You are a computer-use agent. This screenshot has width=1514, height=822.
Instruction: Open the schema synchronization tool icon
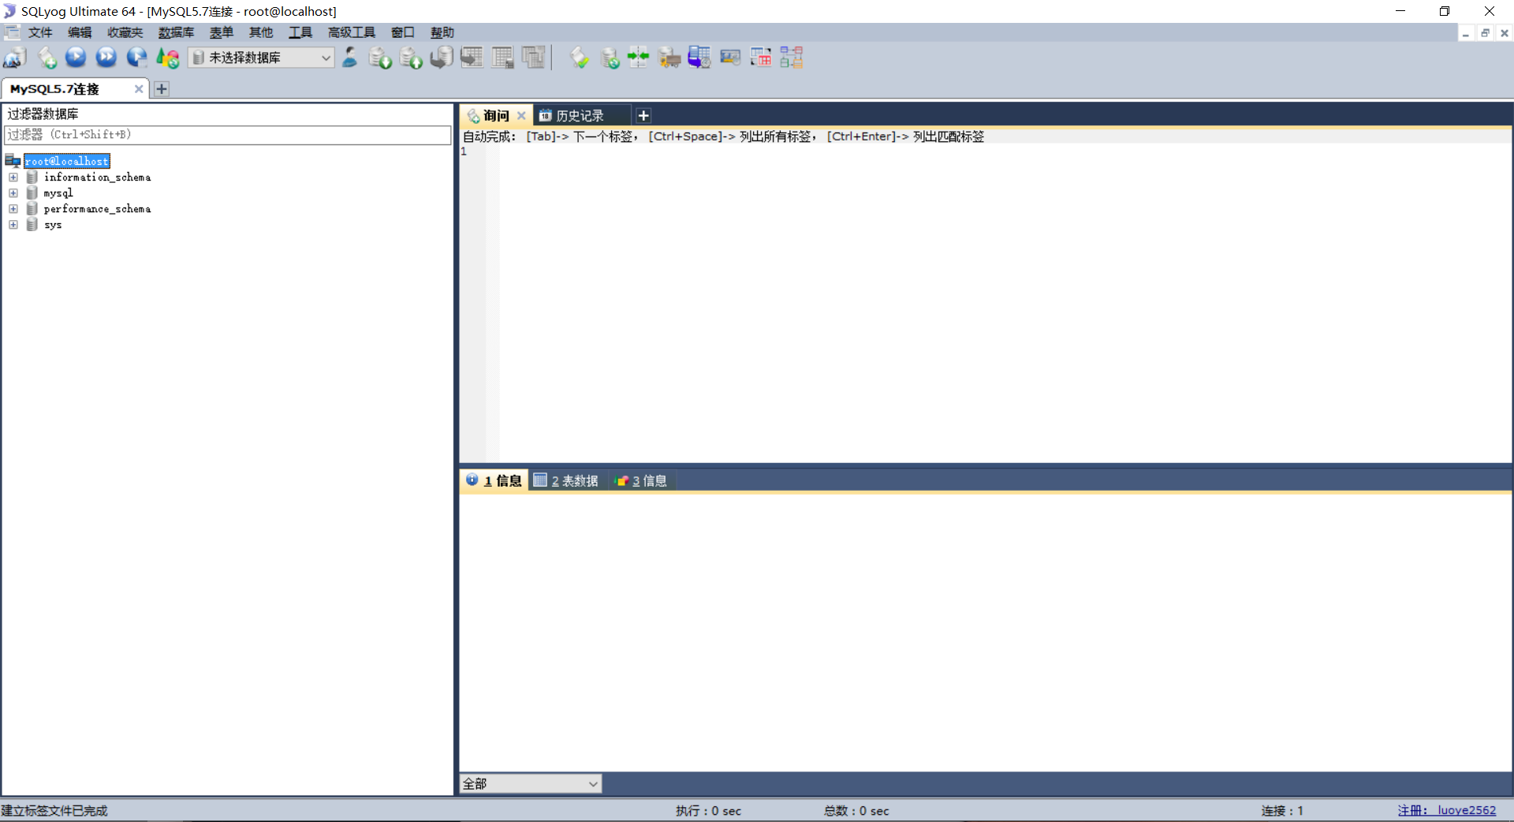(x=610, y=58)
